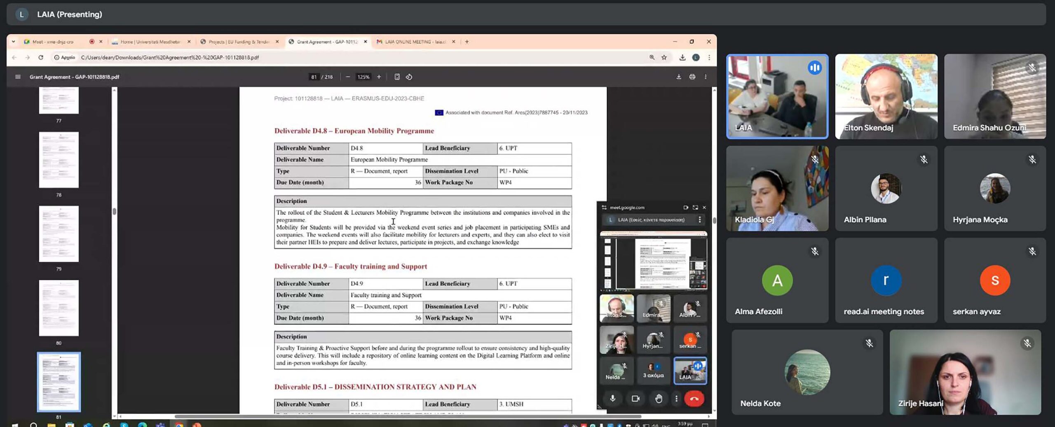Click the file info icon labeled Αρχείο
The height and width of the screenshot is (427, 1055).
65,57
